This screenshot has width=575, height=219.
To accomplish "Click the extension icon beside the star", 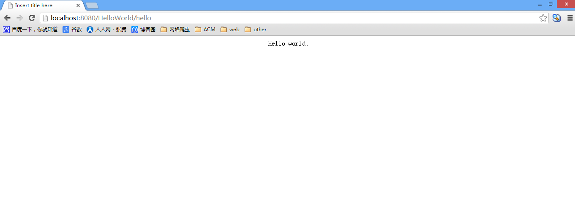I will (557, 18).
